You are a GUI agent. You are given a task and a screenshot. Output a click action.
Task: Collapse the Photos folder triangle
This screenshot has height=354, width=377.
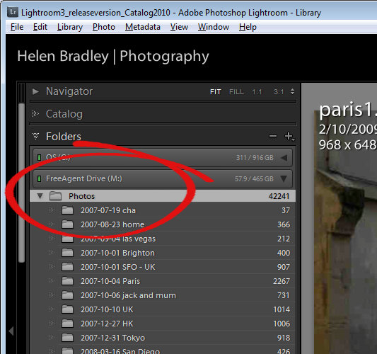point(40,196)
